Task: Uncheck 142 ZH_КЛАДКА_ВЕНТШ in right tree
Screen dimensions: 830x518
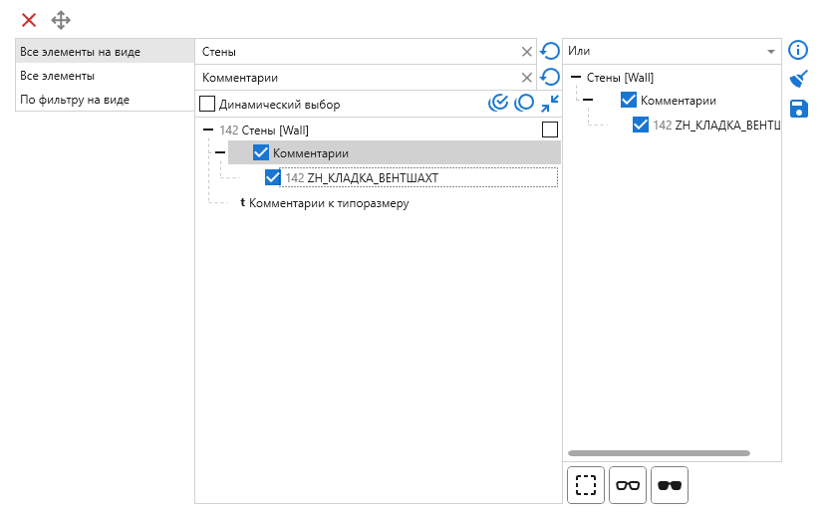Action: 641,125
